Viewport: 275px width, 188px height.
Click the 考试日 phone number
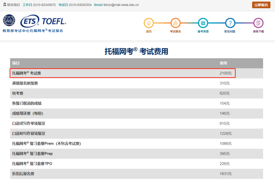80,5
